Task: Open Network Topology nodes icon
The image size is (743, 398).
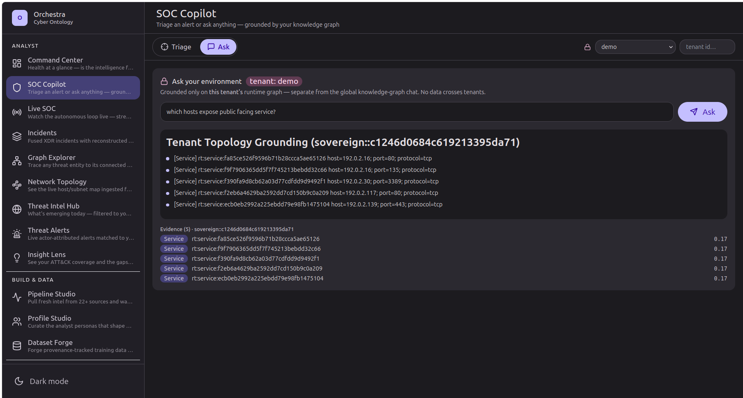Action: [17, 185]
